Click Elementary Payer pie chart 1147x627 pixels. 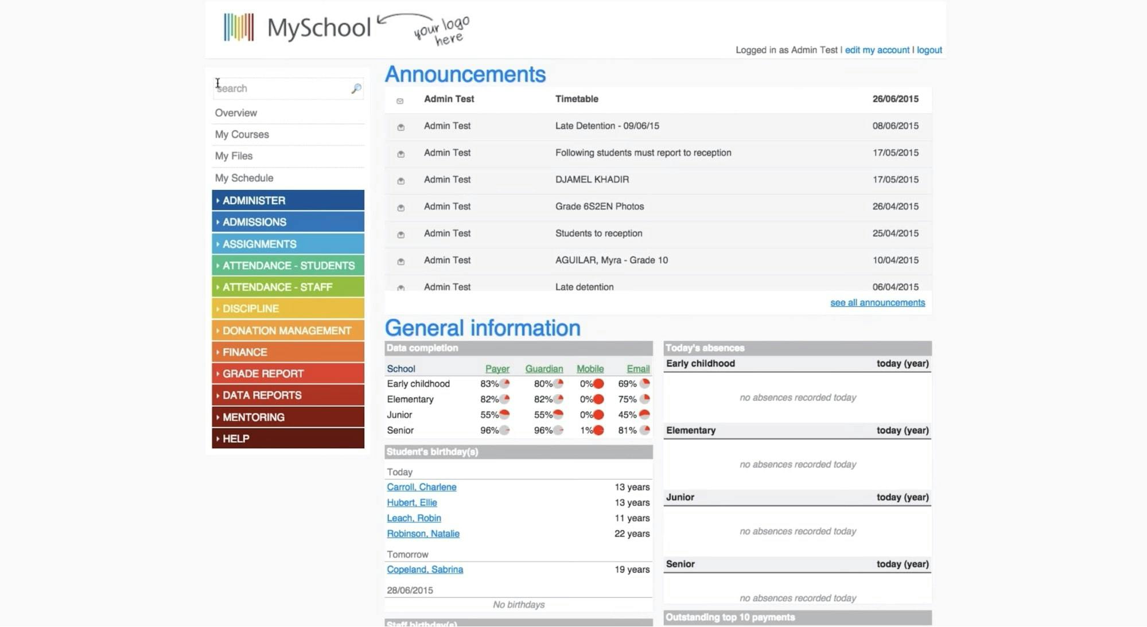(504, 399)
